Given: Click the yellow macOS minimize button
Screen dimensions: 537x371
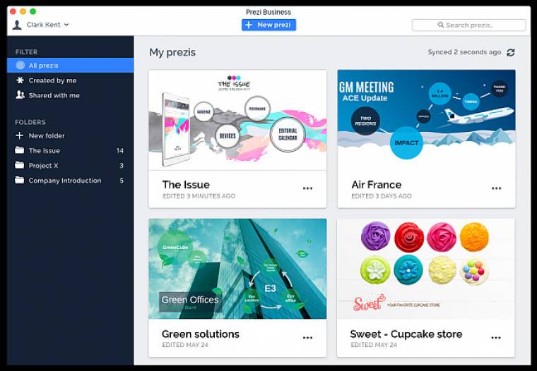Looking at the screenshot, I should click(23, 11).
